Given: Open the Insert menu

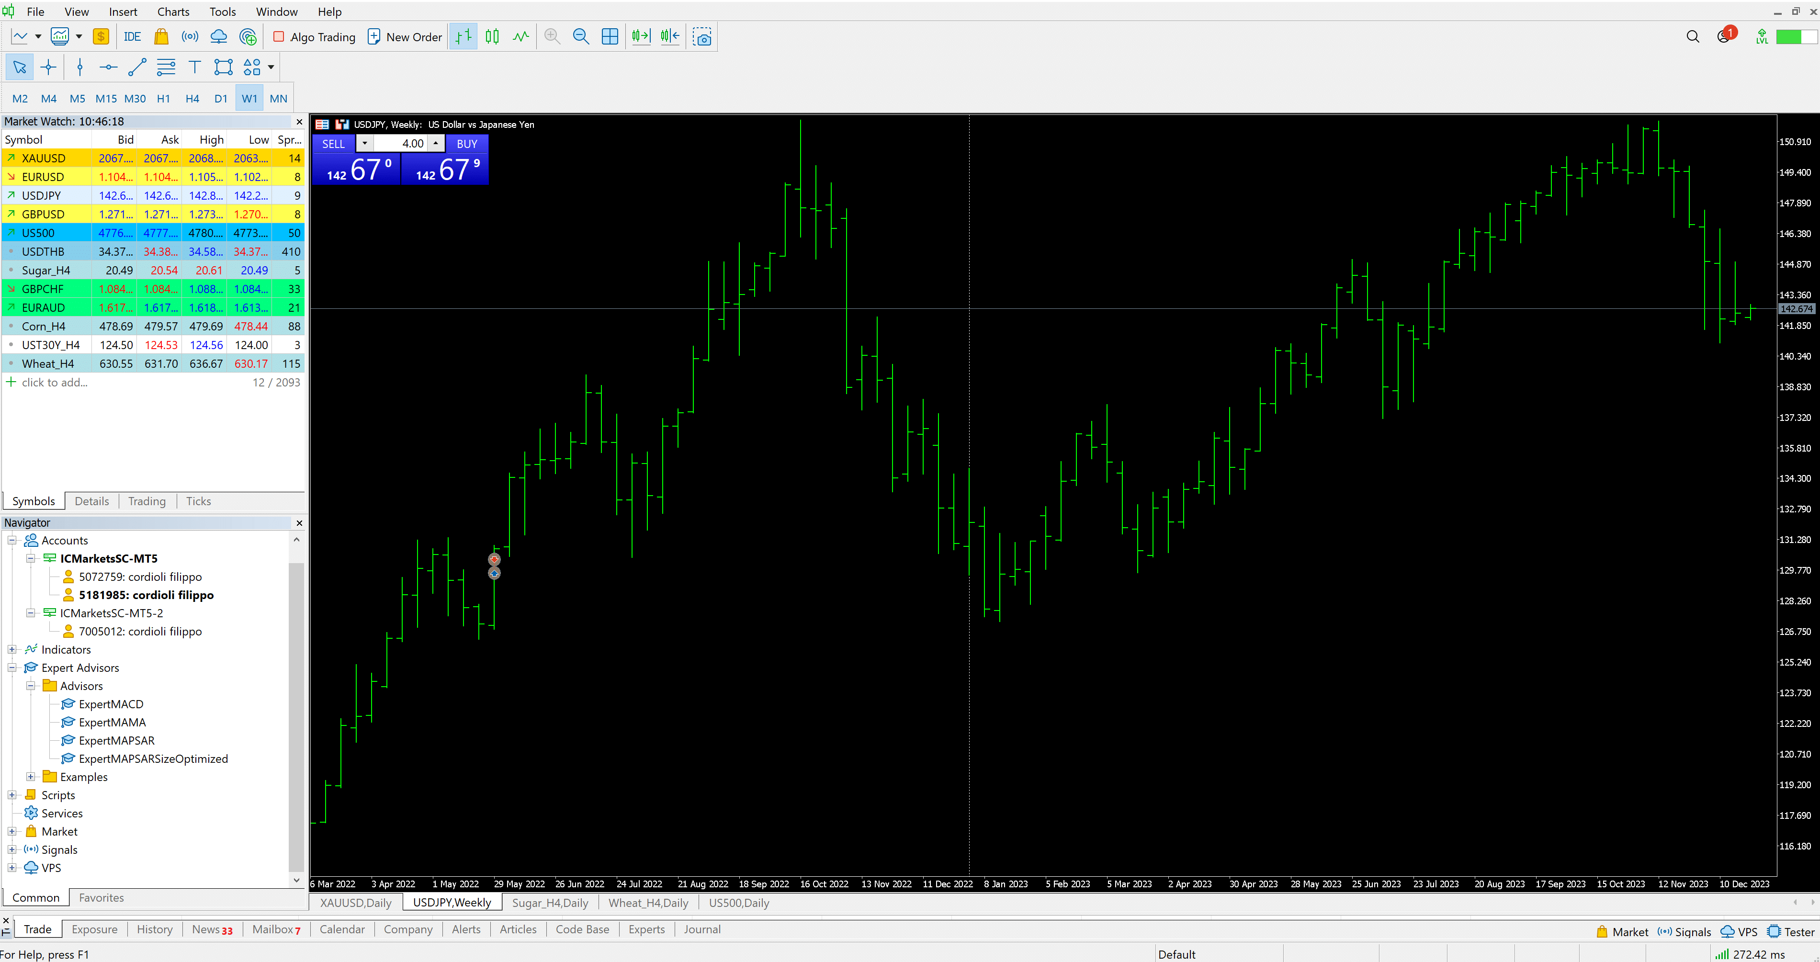Looking at the screenshot, I should [123, 11].
